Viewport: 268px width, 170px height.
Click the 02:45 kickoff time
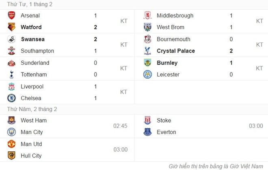click(x=120, y=126)
